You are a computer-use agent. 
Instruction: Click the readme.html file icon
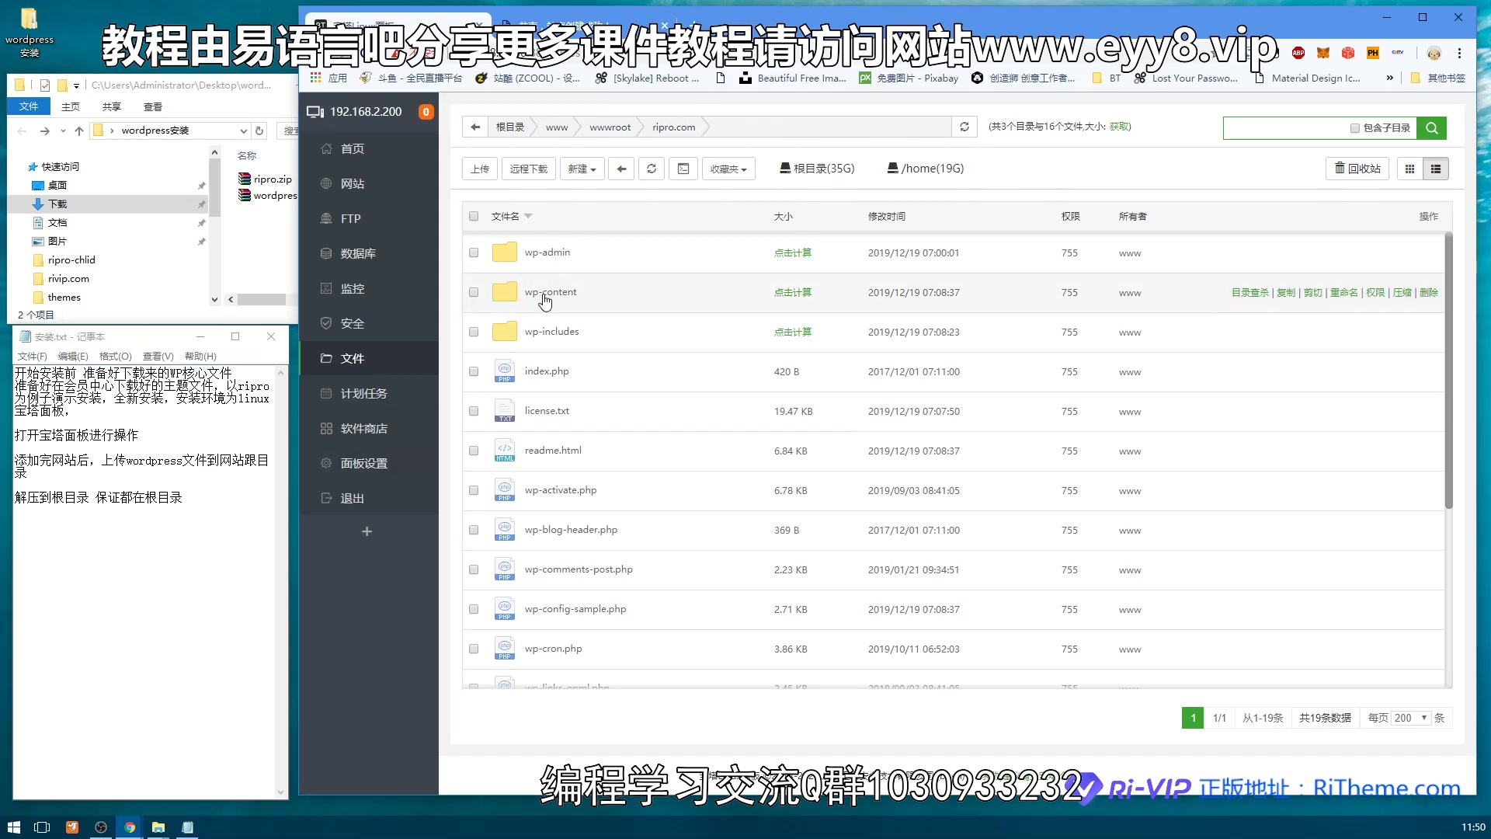[505, 451]
